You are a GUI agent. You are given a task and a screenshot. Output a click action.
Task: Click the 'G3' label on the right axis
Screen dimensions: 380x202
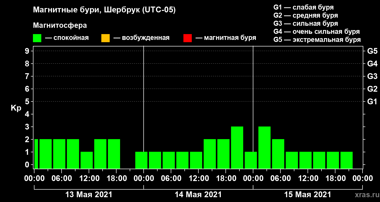pyautogui.click(x=372, y=76)
